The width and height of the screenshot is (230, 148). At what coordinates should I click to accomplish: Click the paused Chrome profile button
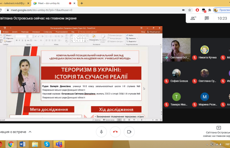coord(221,10)
